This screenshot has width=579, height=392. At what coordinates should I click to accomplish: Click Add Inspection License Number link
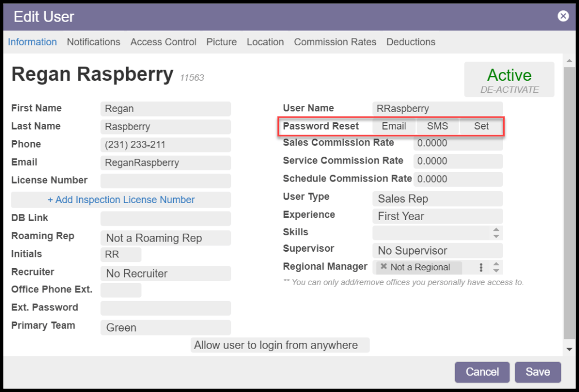[x=121, y=200]
